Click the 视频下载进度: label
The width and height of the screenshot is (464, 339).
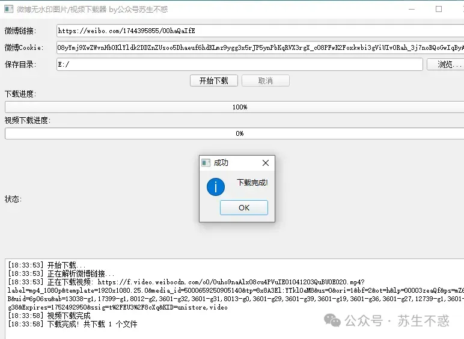coord(28,120)
